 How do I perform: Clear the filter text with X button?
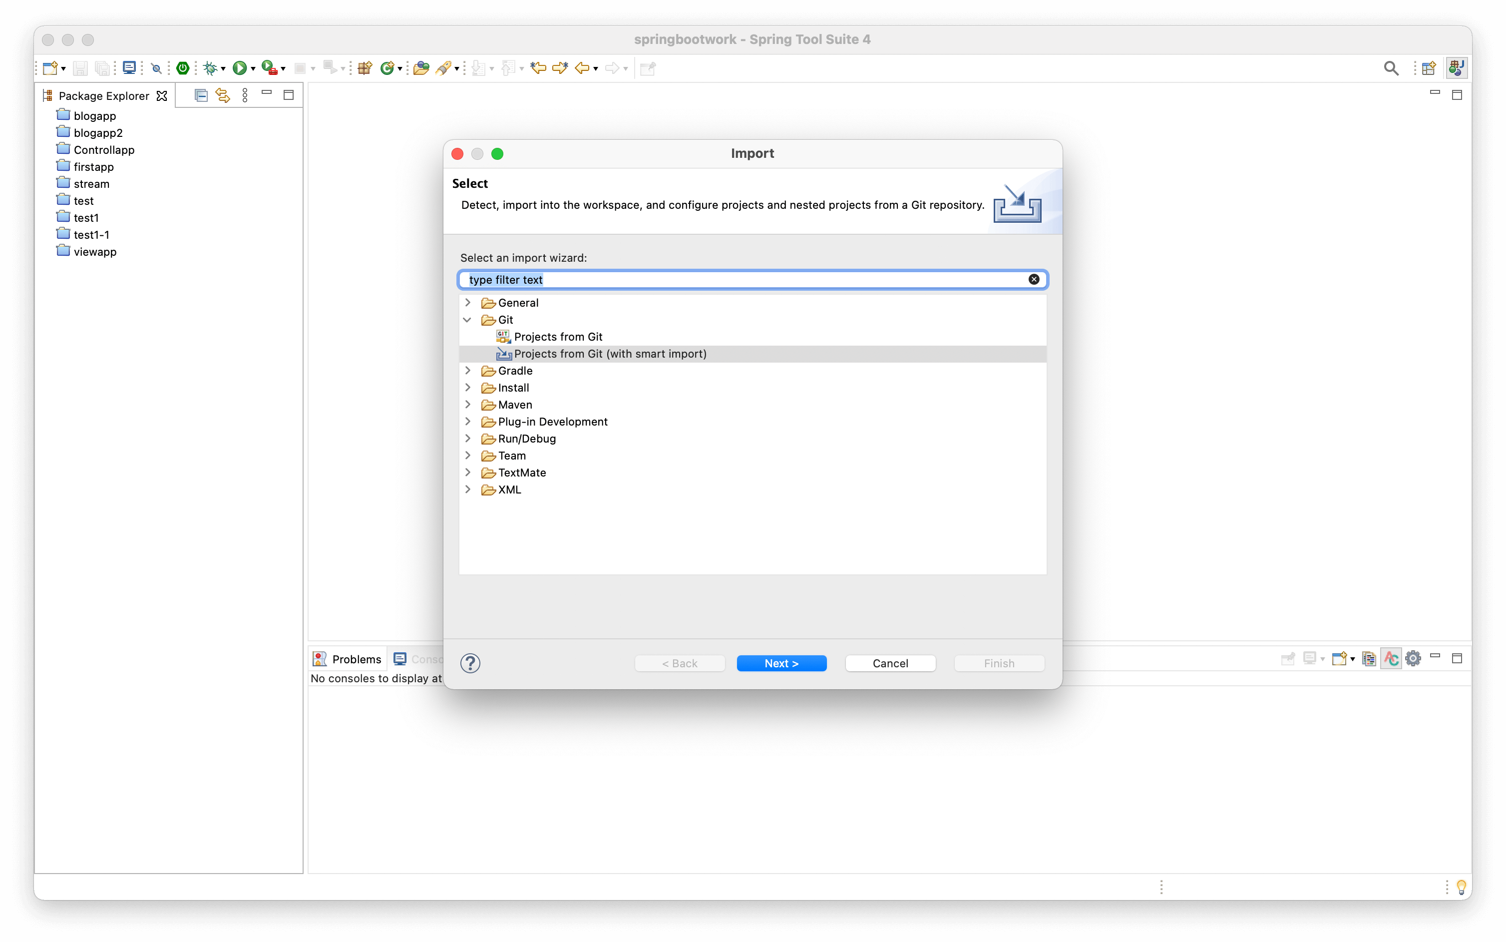tap(1033, 279)
